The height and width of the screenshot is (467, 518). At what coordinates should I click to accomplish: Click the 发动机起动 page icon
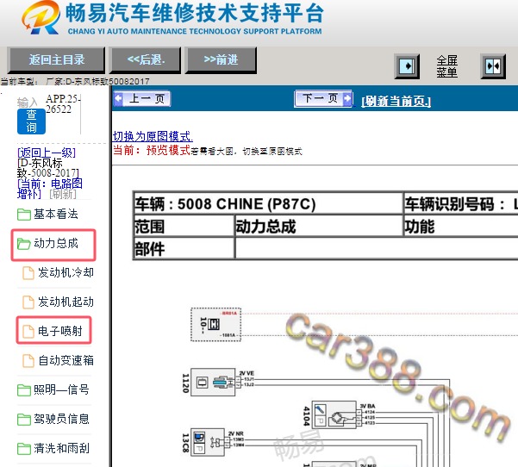28,302
